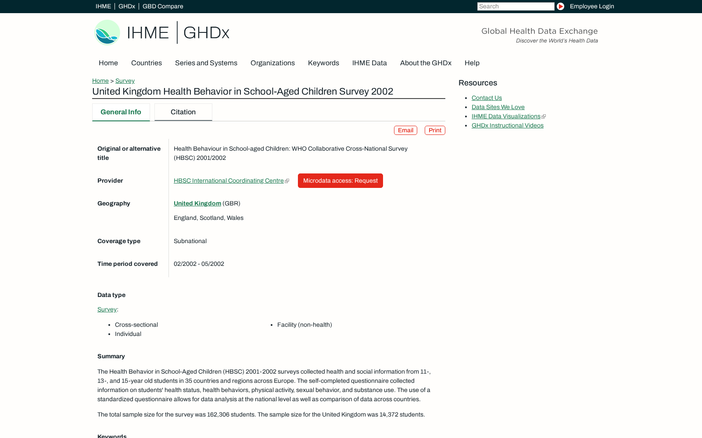Open the United Kingdom geography link

(197, 203)
